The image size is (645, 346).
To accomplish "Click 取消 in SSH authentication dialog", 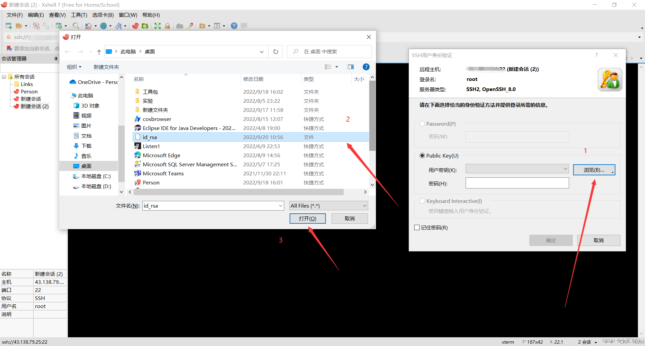I will click(x=599, y=241).
